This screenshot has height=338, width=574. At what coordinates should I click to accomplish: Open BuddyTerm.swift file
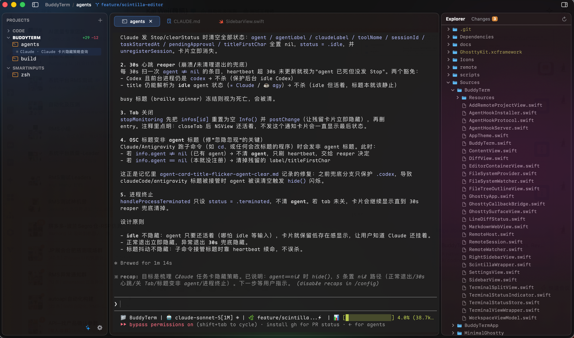pyautogui.click(x=490, y=143)
